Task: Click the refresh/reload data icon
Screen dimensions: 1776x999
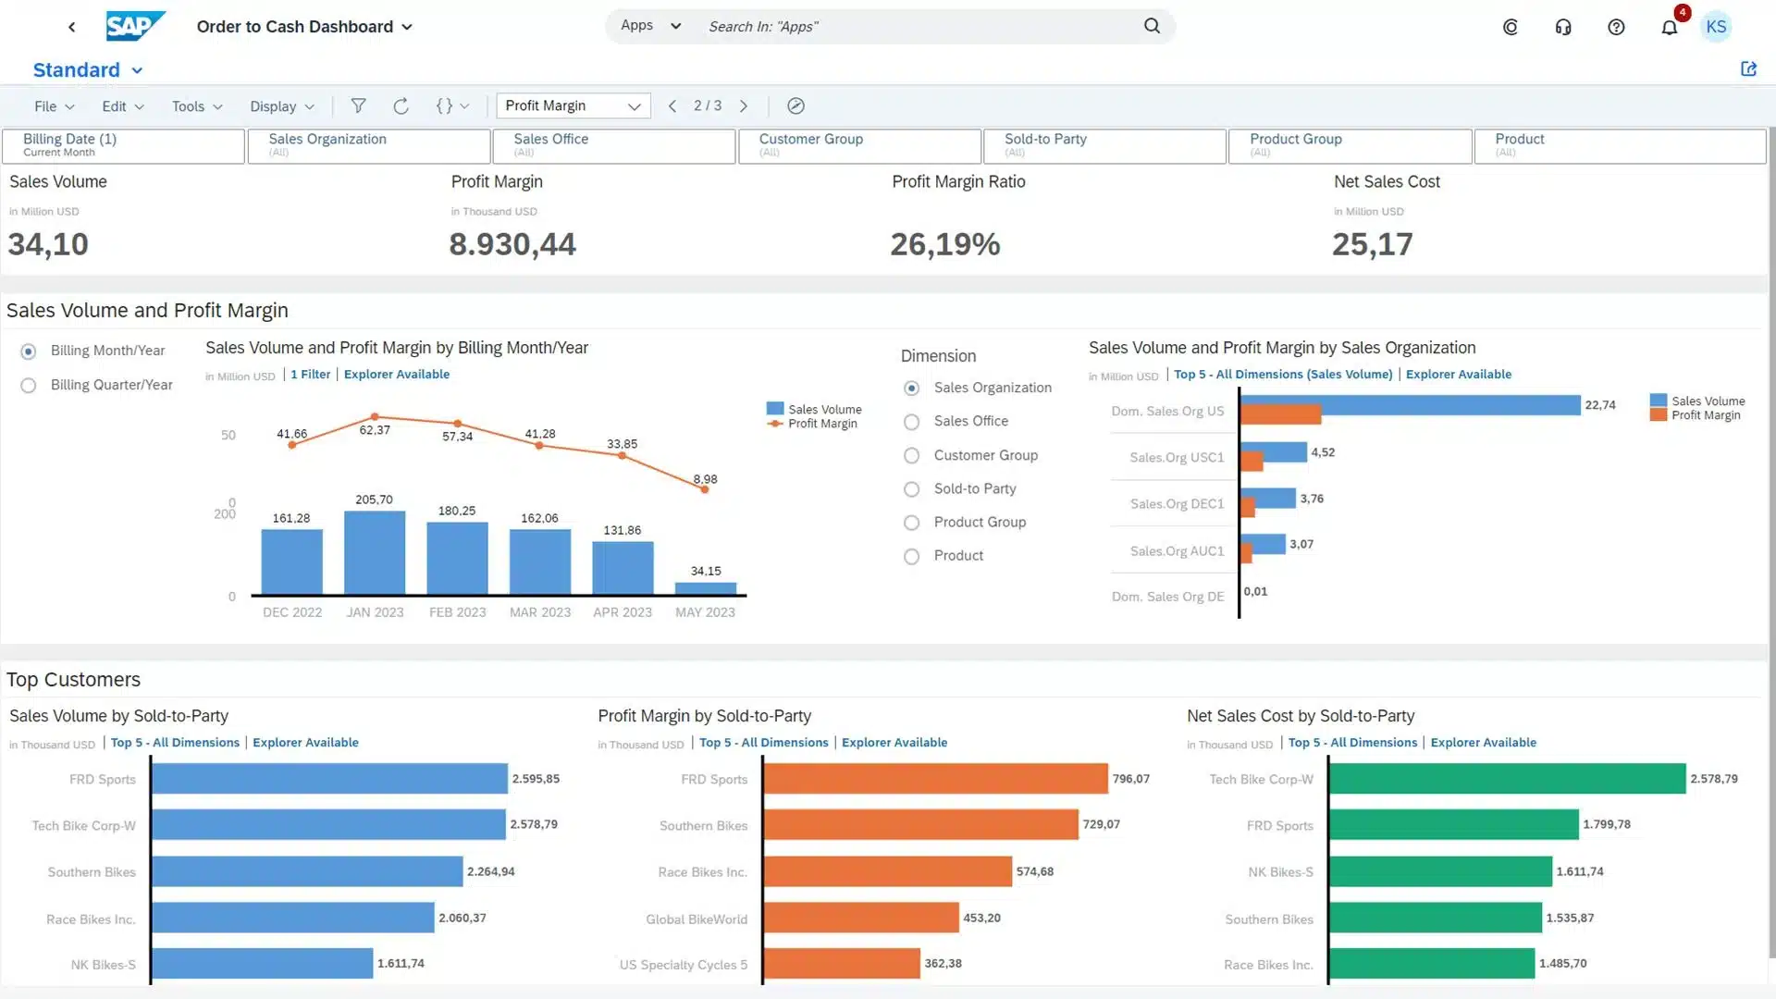Action: point(401,105)
